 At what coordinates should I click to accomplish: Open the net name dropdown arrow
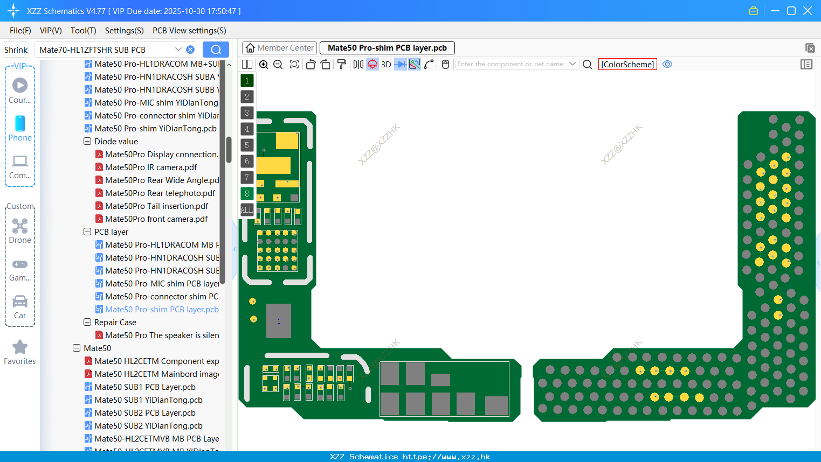tap(572, 64)
